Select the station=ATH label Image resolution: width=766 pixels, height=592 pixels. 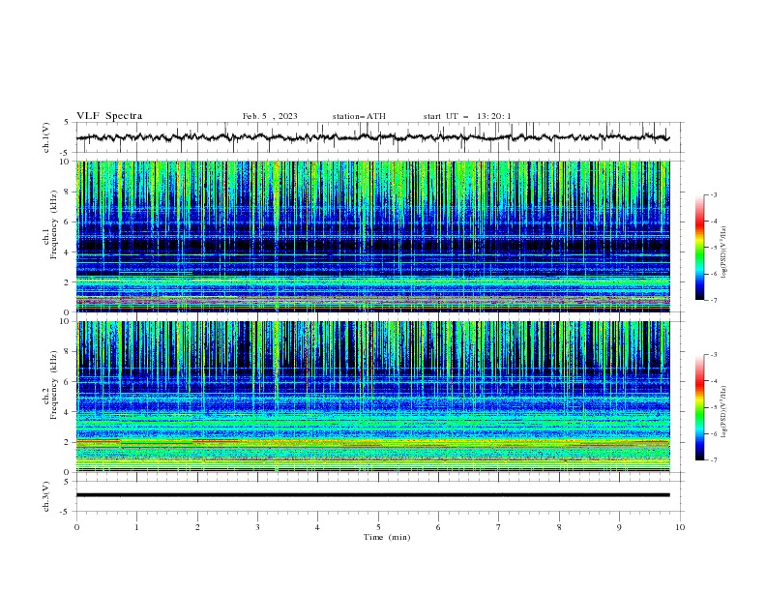coord(359,116)
